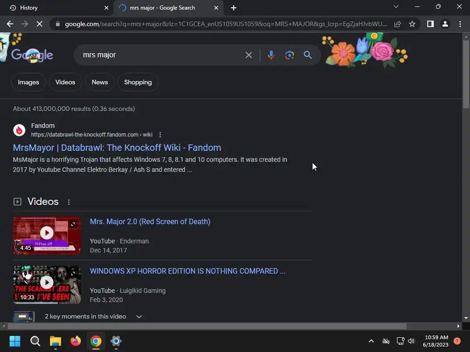The image size is (470, 352).
Task: Open Windows XP Horror Edition video link
Action: click(x=188, y=271)
